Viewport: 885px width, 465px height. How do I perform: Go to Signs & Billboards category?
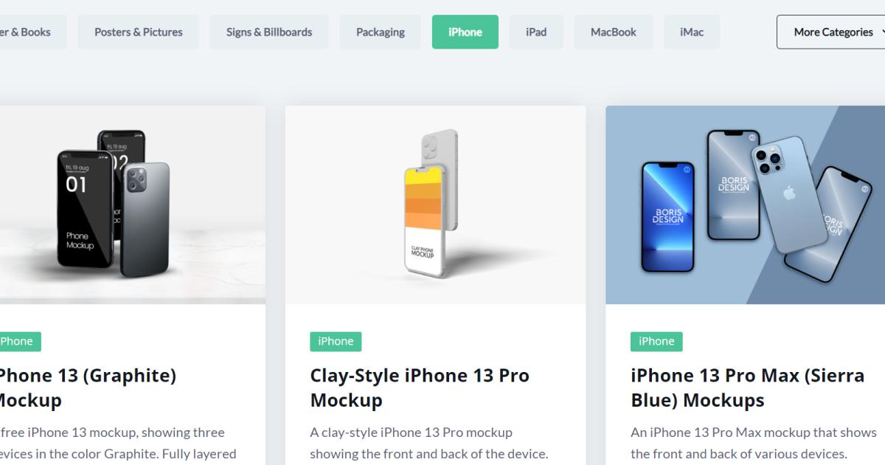click(x=269, y=32)
